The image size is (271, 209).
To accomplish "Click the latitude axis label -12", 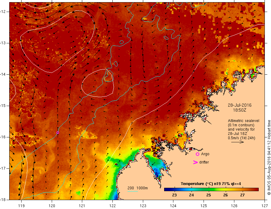I will [3, 12].
